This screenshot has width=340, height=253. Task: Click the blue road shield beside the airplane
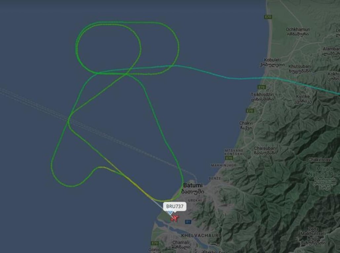click(x=188, y=222)
